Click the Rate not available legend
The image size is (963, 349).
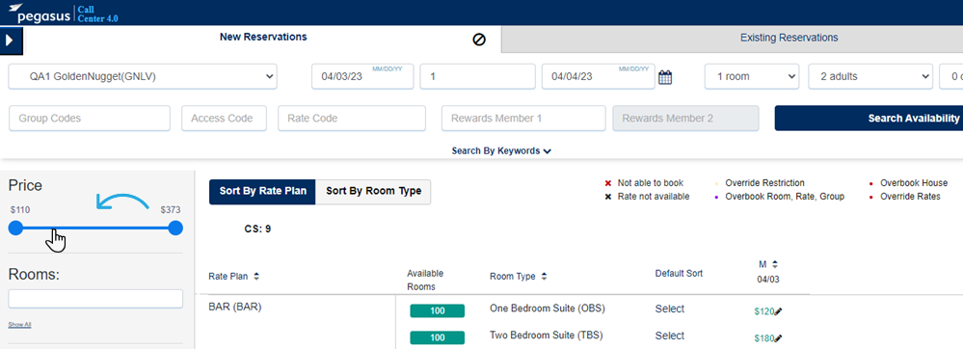pos(648,197)
